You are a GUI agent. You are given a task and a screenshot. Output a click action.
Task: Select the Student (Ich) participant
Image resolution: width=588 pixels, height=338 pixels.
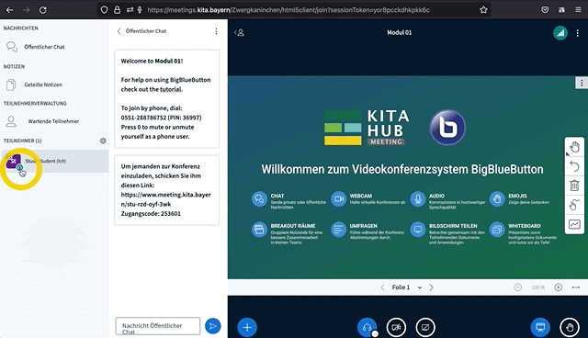click(55, 161)
